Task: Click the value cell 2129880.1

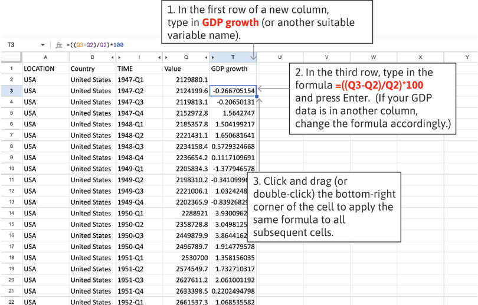Action: pos(186,80)
